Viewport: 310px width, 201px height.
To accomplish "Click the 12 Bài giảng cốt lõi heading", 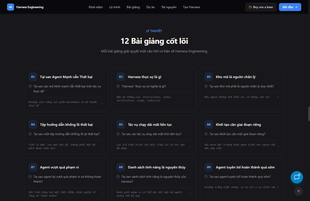I will pyautogui.click(x=154, y=41).
